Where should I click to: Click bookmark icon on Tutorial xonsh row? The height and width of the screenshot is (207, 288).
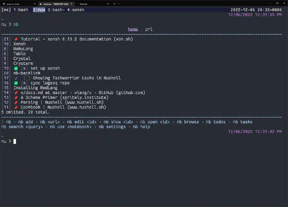pos(16,39)
